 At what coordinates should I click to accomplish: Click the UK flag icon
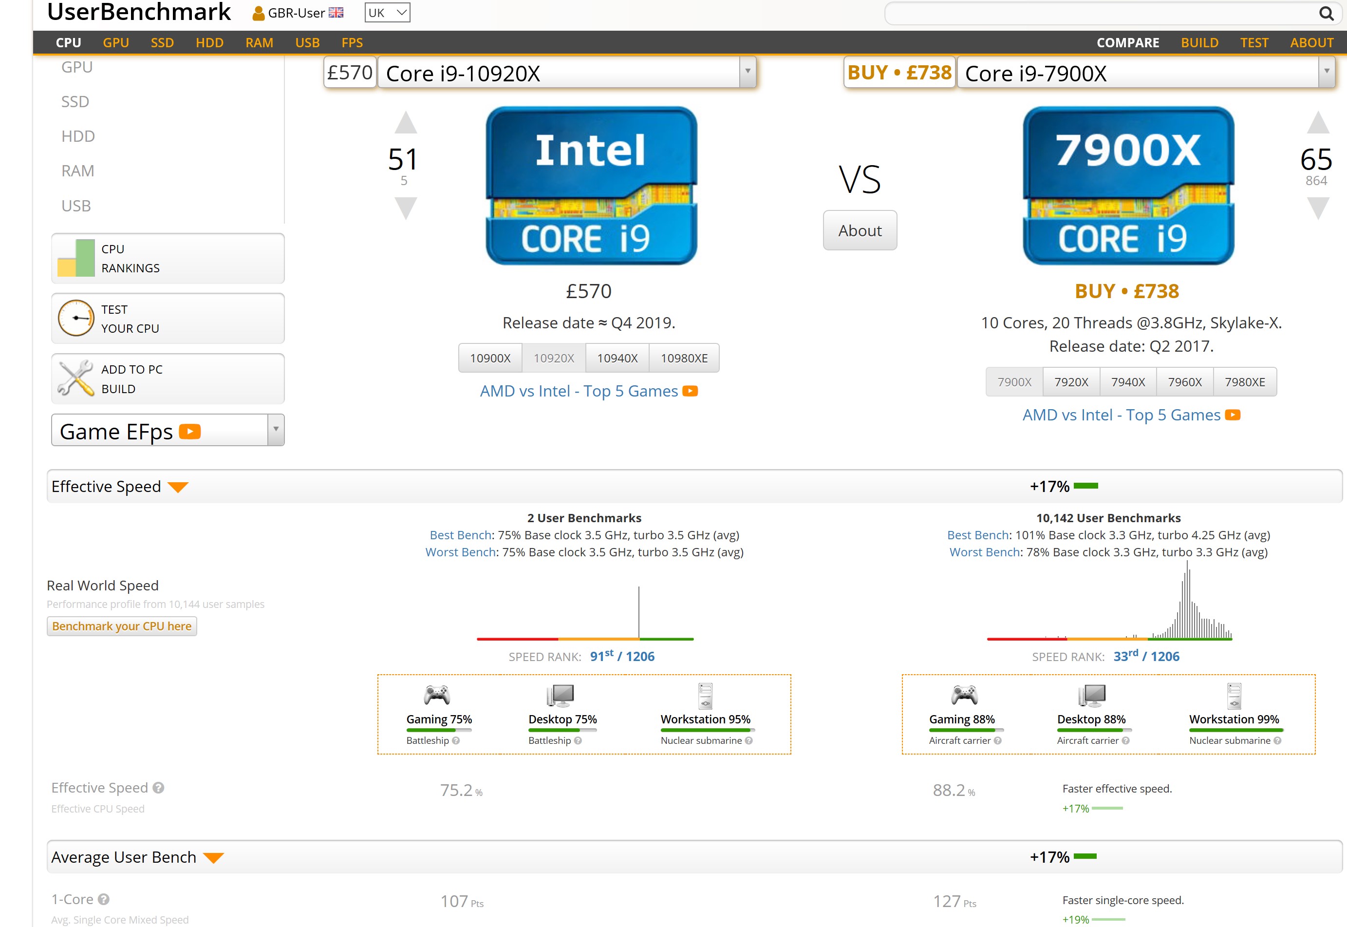click(336, 13)
